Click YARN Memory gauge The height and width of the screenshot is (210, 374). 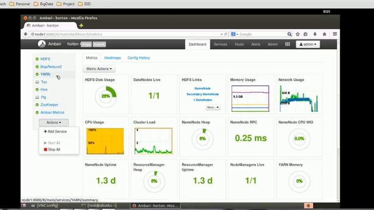[x=299, y=181]
